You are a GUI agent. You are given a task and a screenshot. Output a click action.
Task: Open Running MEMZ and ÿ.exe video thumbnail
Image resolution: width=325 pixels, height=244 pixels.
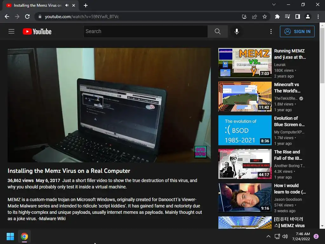tap(245, 63)
